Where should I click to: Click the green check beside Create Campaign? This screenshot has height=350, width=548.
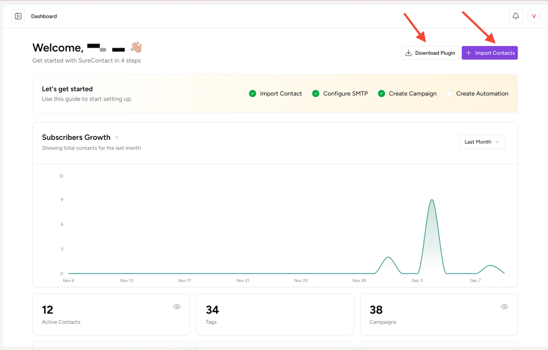click(382, 94)
